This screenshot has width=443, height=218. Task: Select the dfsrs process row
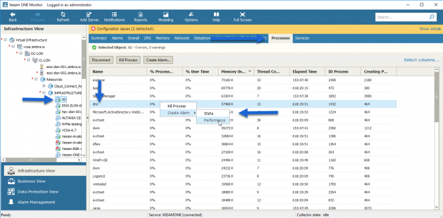243,144
